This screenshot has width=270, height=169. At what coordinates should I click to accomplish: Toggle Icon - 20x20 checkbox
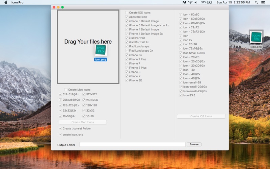(181, 57)
